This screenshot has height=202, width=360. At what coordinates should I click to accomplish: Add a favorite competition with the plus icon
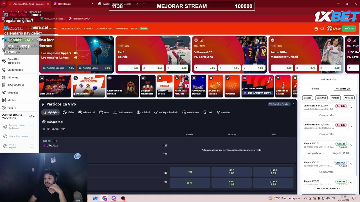31,116
